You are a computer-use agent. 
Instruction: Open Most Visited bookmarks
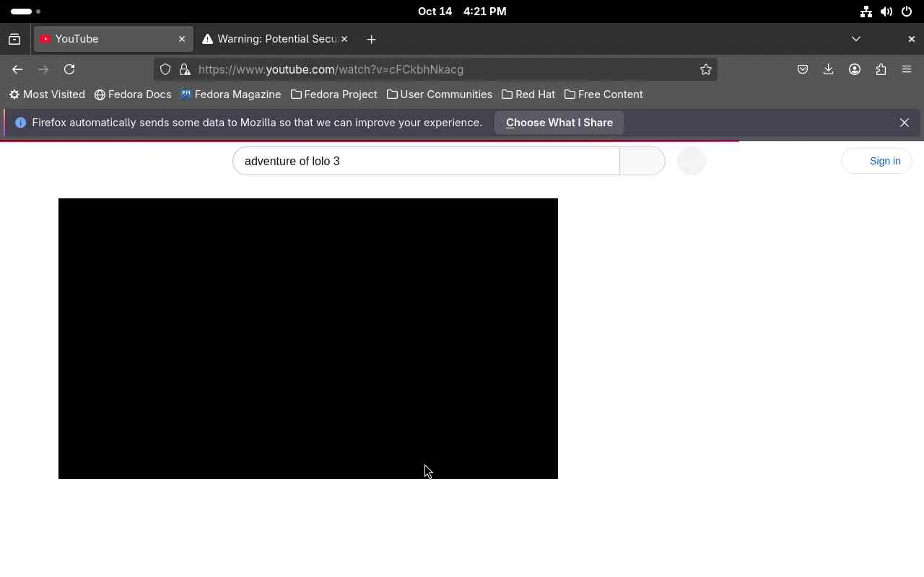point(47,94)
